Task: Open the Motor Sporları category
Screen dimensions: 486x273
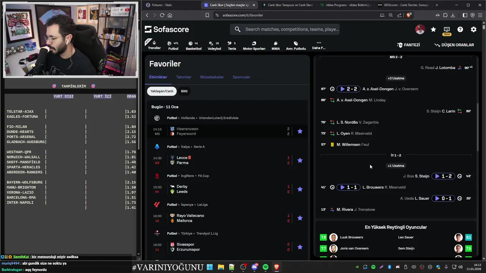Action: tap(254, 45)
